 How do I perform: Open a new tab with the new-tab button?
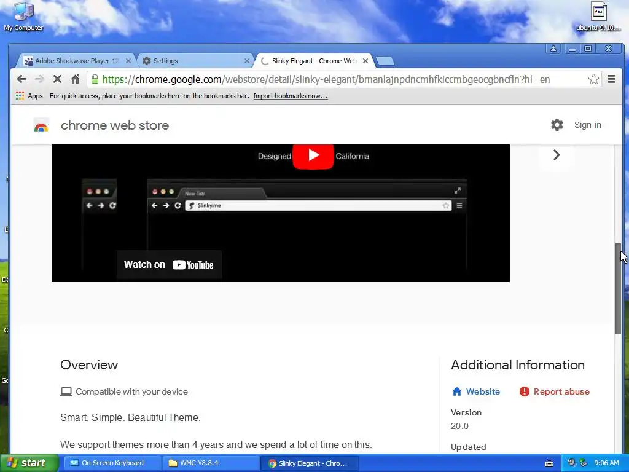pyautogui.click(x=385, y=61)
